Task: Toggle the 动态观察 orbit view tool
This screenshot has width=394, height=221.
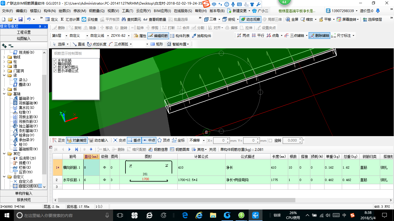Action: point(250,19)
